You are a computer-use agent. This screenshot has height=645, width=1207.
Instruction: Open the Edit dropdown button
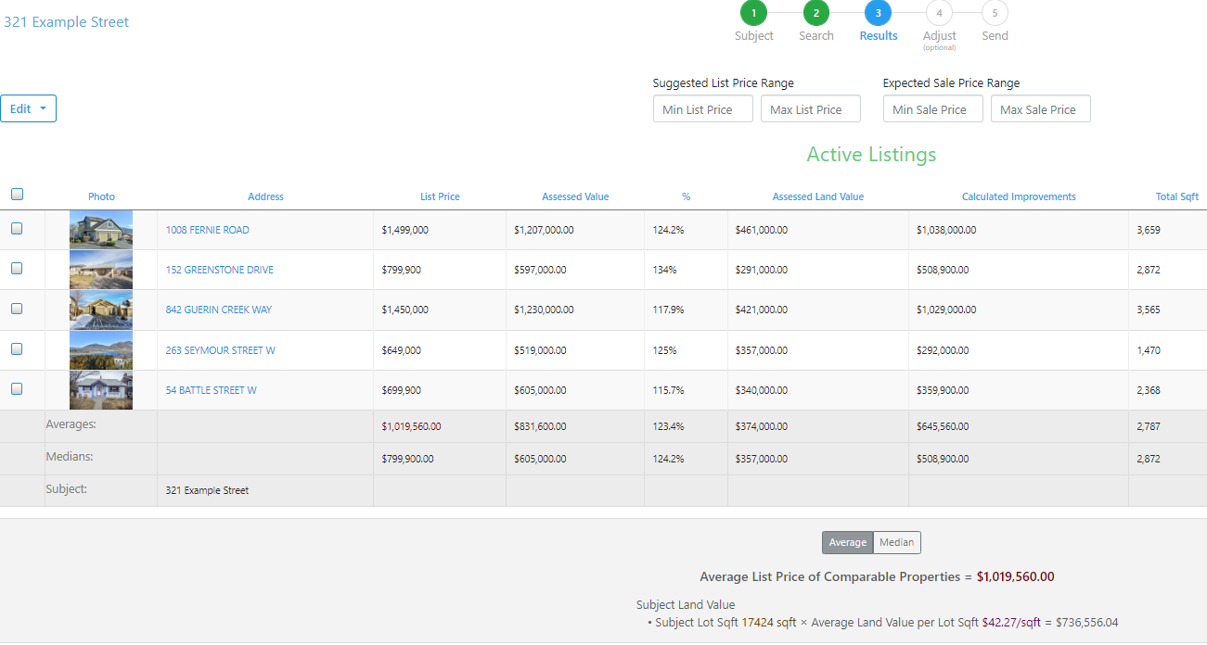point(28,108)
